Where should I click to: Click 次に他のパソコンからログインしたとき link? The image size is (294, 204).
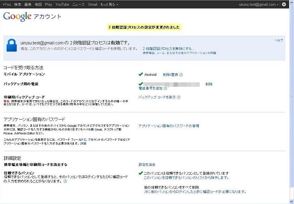coord(195,192)
